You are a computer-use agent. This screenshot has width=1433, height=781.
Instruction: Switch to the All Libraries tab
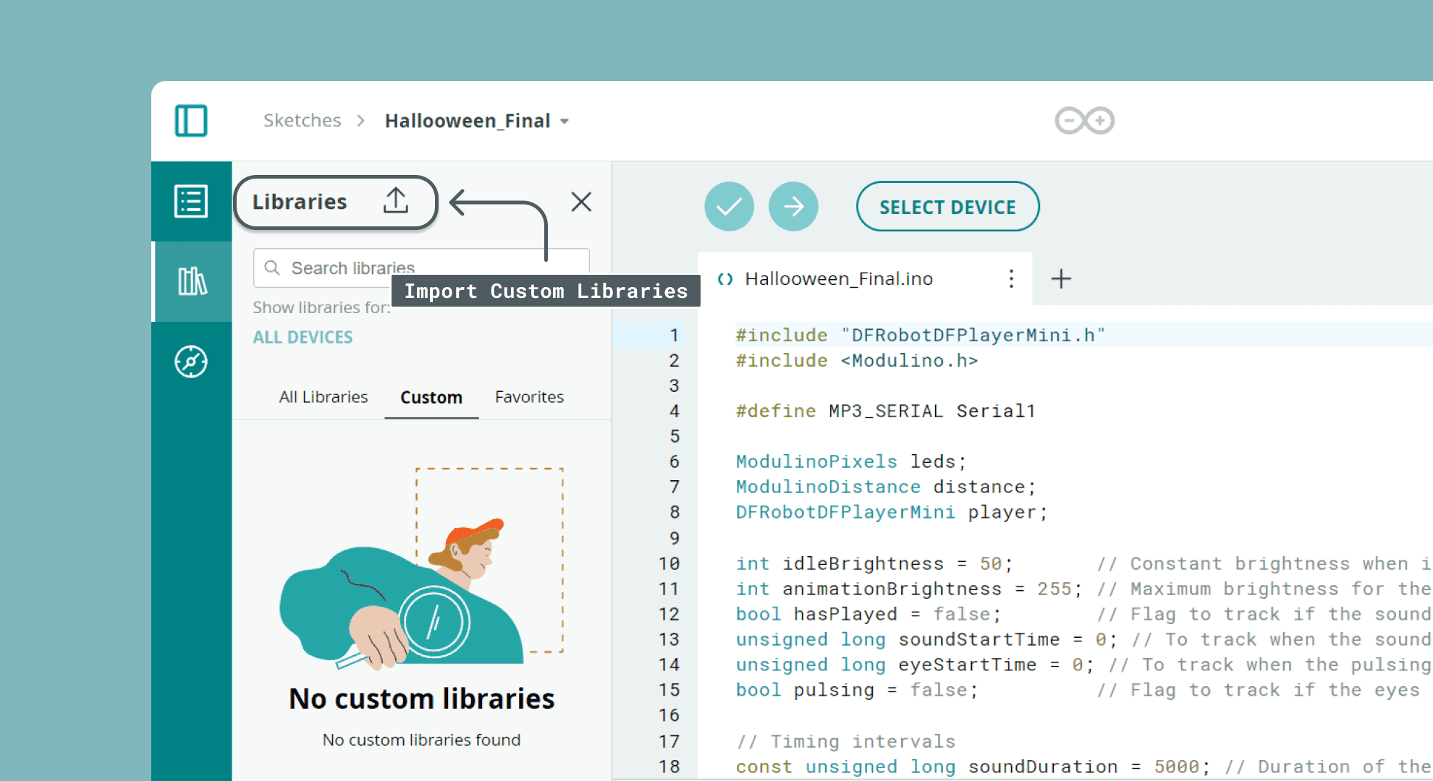coord(323,396)
